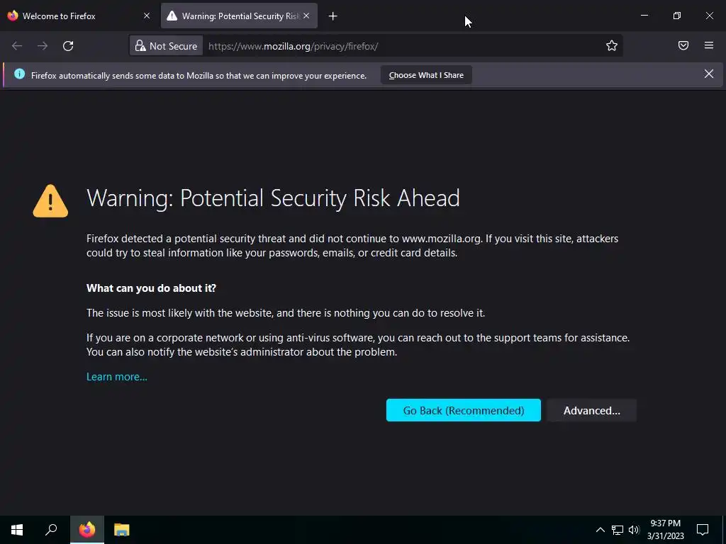Open a new tab with the plus button
Image resolution: width=726 pixels, height=544 pixels.
333,16
